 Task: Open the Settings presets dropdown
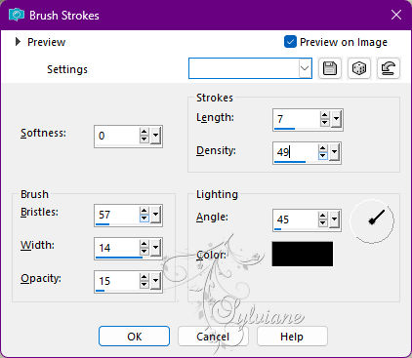pyautogui.click(x=305, y=68)
